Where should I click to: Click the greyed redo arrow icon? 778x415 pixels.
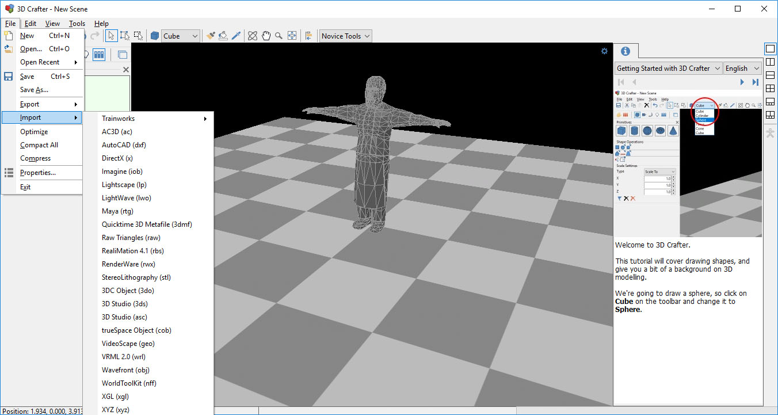[x=95, y=36]
